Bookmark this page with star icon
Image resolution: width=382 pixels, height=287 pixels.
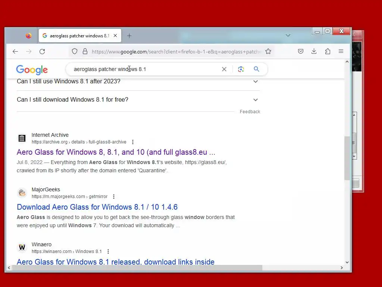[268, 51]
